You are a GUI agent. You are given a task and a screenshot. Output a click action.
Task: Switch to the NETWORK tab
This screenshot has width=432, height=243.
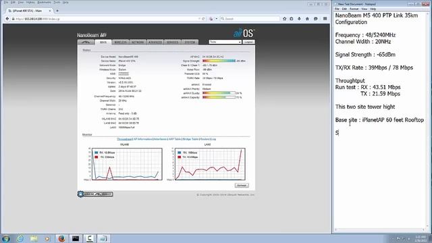click(138, 42)
